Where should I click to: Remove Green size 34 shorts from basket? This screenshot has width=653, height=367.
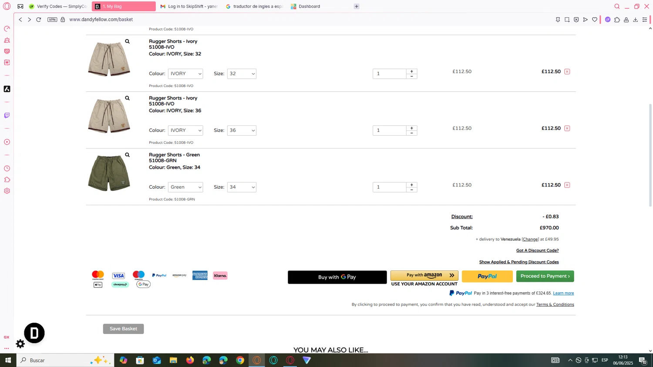(567, 185)
